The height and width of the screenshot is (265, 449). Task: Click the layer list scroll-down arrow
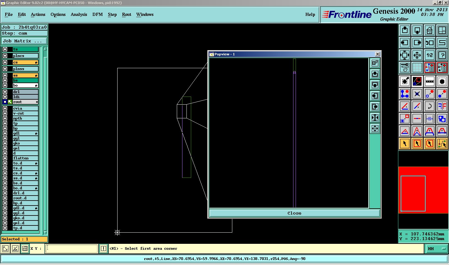(45, 233)
